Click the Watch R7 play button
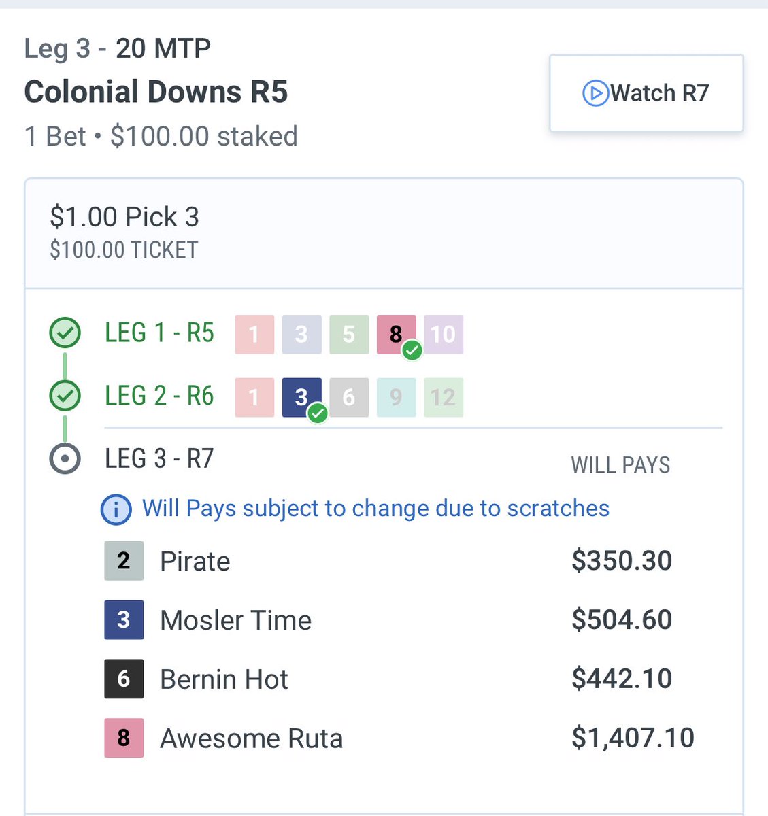The width and height of the screenshot is (768, 816). click(x=646, y=93)
